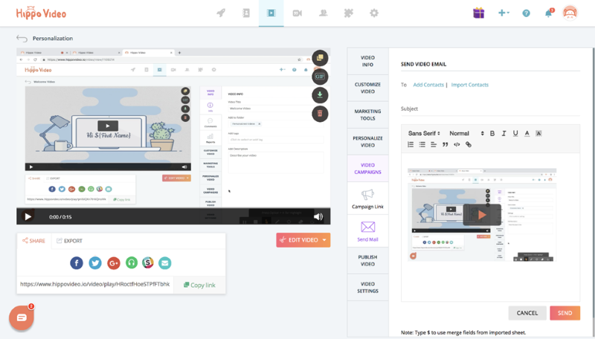The image size is (595, 339).
Task: Open the text alignment option in the editor
Action: 434,144
